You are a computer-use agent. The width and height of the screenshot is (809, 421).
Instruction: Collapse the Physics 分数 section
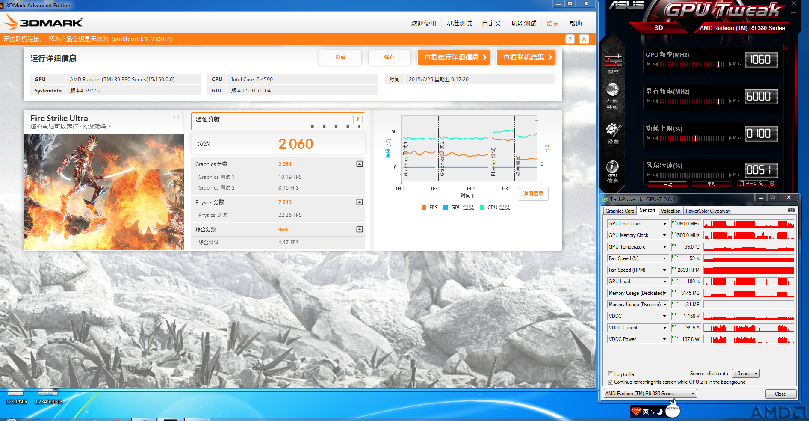coord(360,202)
